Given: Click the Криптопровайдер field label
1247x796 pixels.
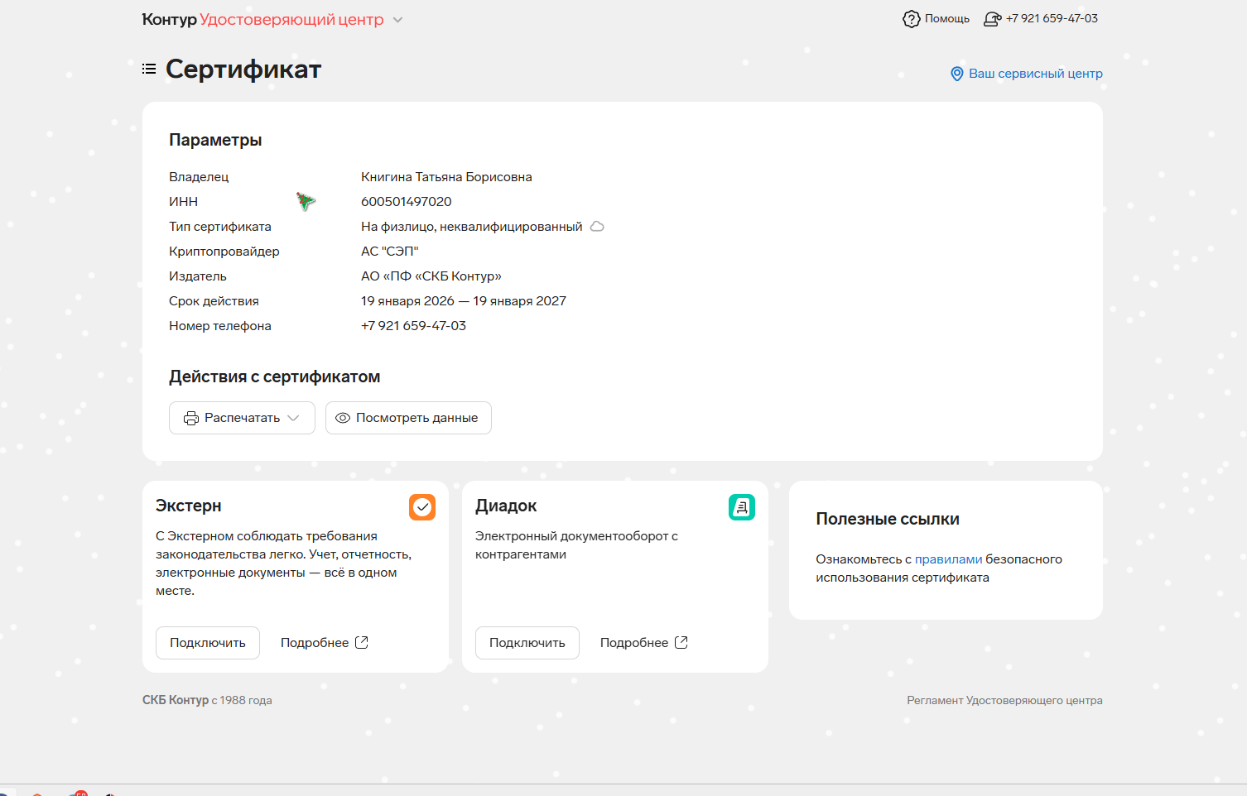Looking at the screenshot, I should (224, 252).
